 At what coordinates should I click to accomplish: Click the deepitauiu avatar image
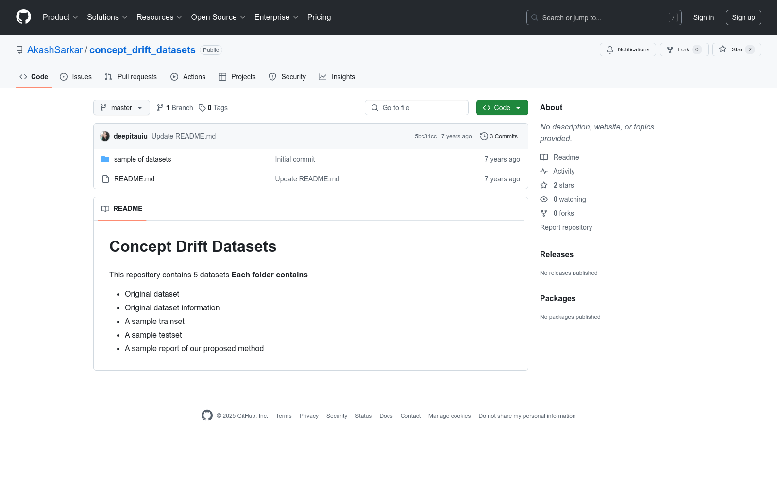[x=105, y=136]
